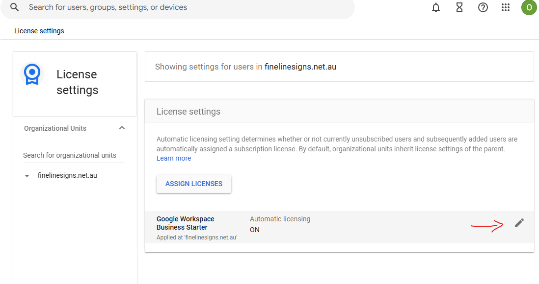Click the License settings card header

189,112
